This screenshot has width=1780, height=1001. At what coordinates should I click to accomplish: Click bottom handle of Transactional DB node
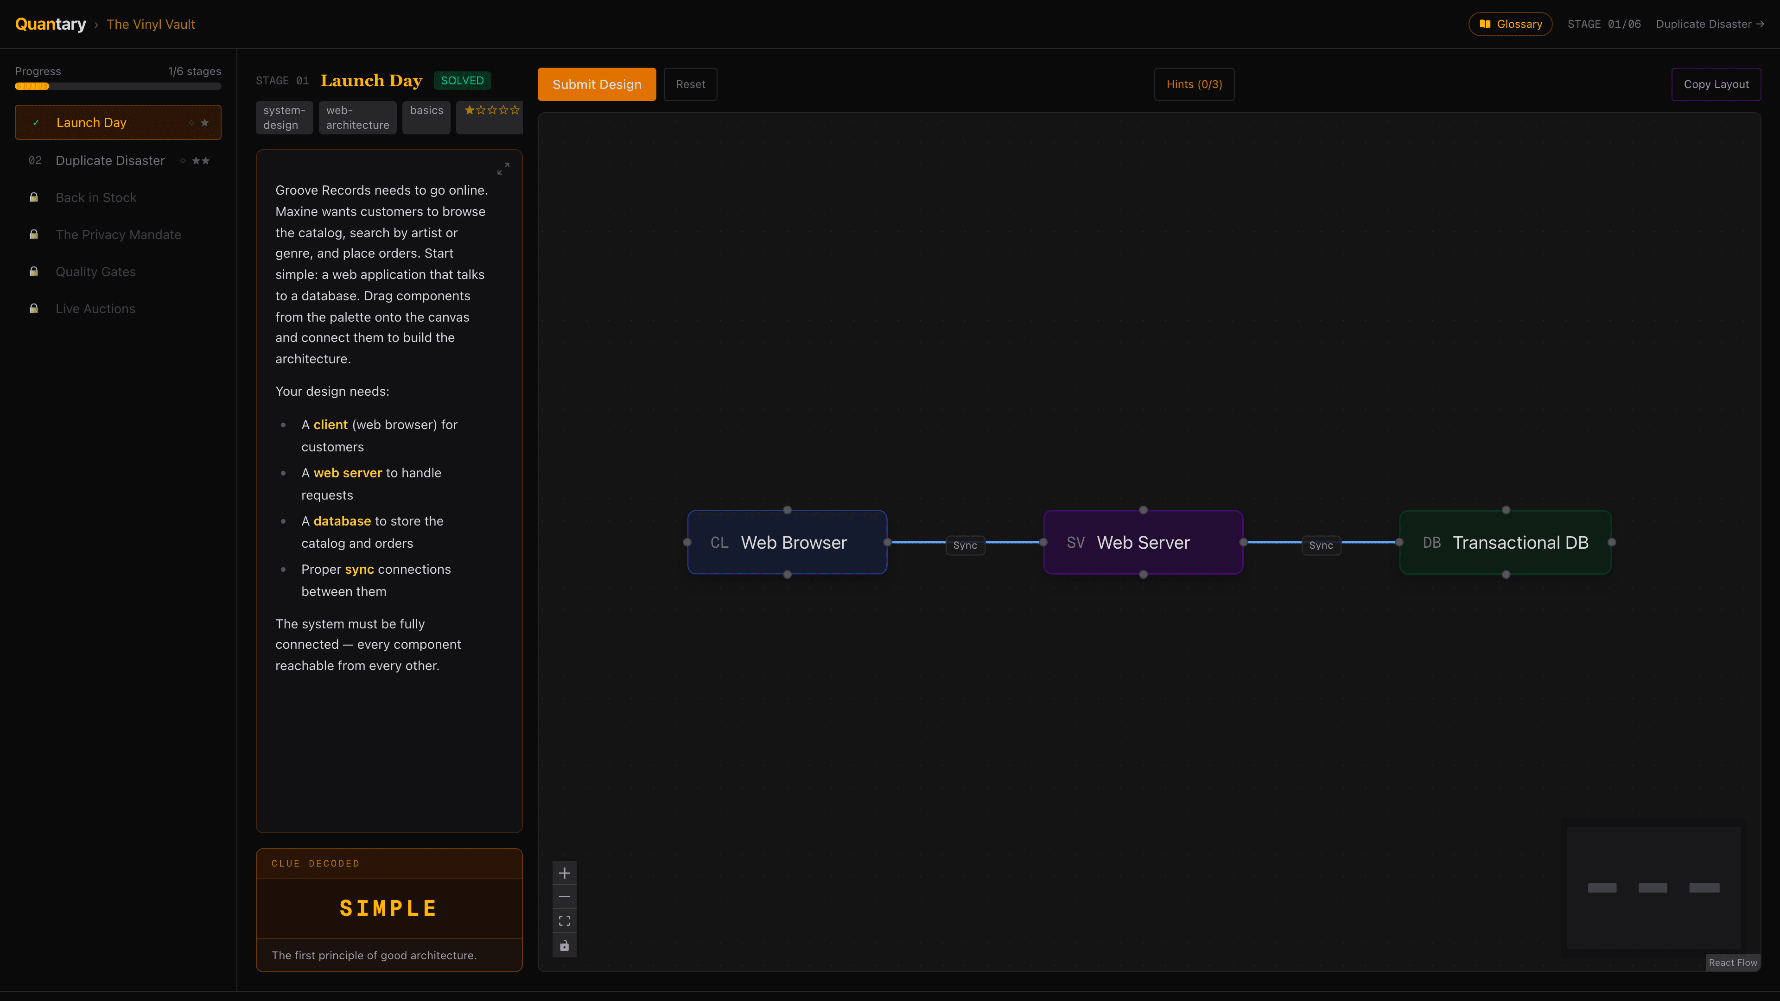1506,575
